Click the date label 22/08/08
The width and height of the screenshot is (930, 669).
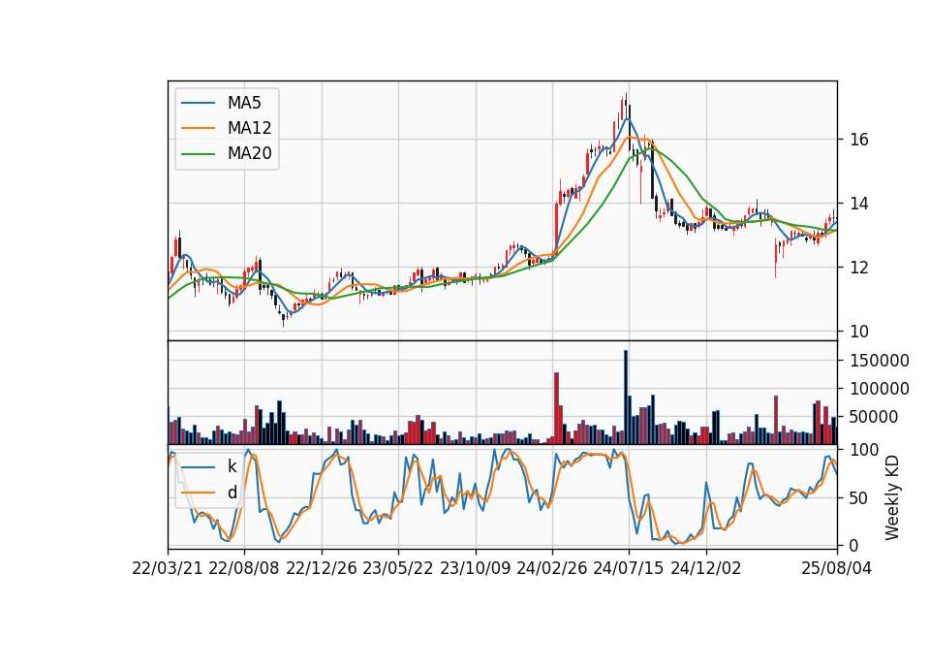[x=244, y=568]
